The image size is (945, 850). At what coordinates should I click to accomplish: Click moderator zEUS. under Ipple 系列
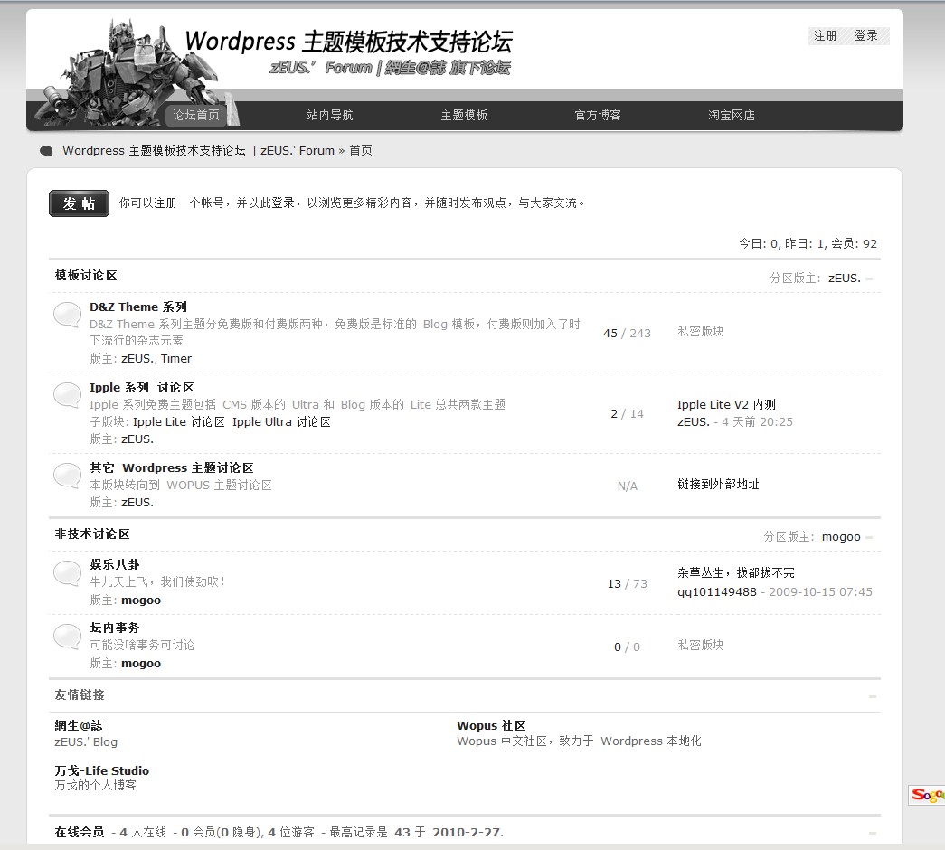pyautogui.click(x=137, y=439)
